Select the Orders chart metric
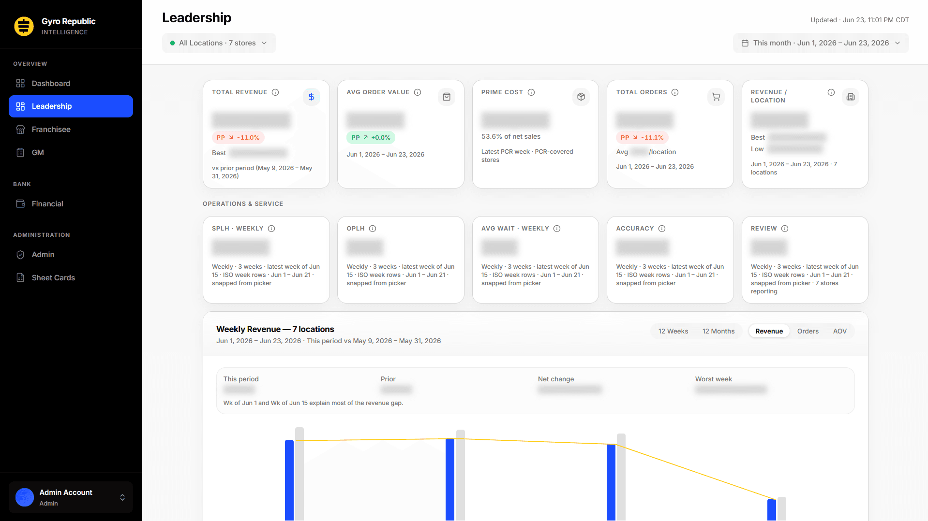The image size is (928, 521). (808, 331)
